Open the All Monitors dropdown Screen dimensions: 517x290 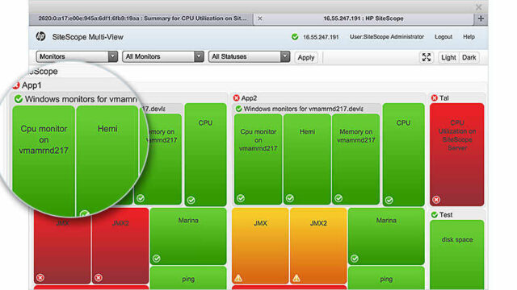click(163, 56)
